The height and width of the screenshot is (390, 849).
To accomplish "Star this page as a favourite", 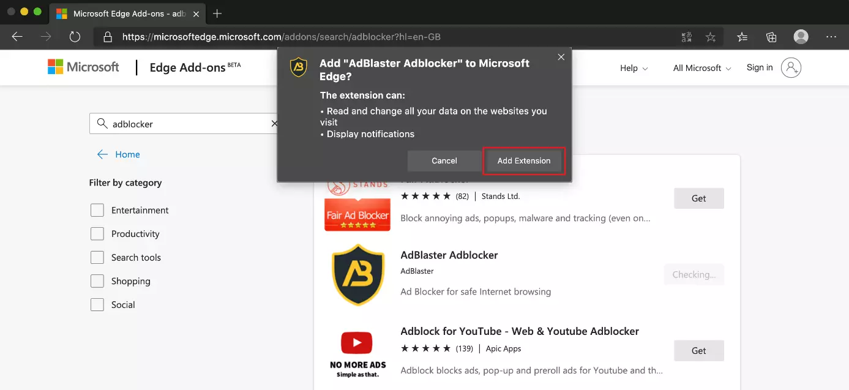I will [710, 37].
